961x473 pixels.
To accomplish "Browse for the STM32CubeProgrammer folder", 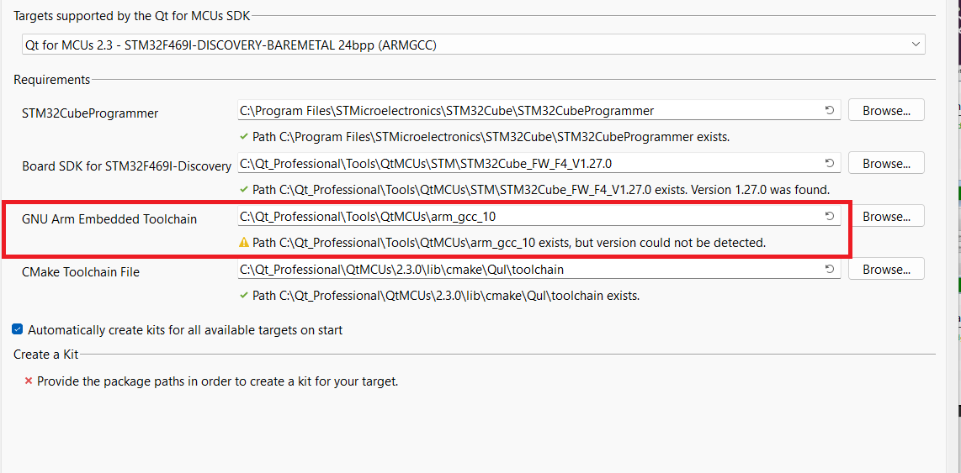I will pos(886,111).
